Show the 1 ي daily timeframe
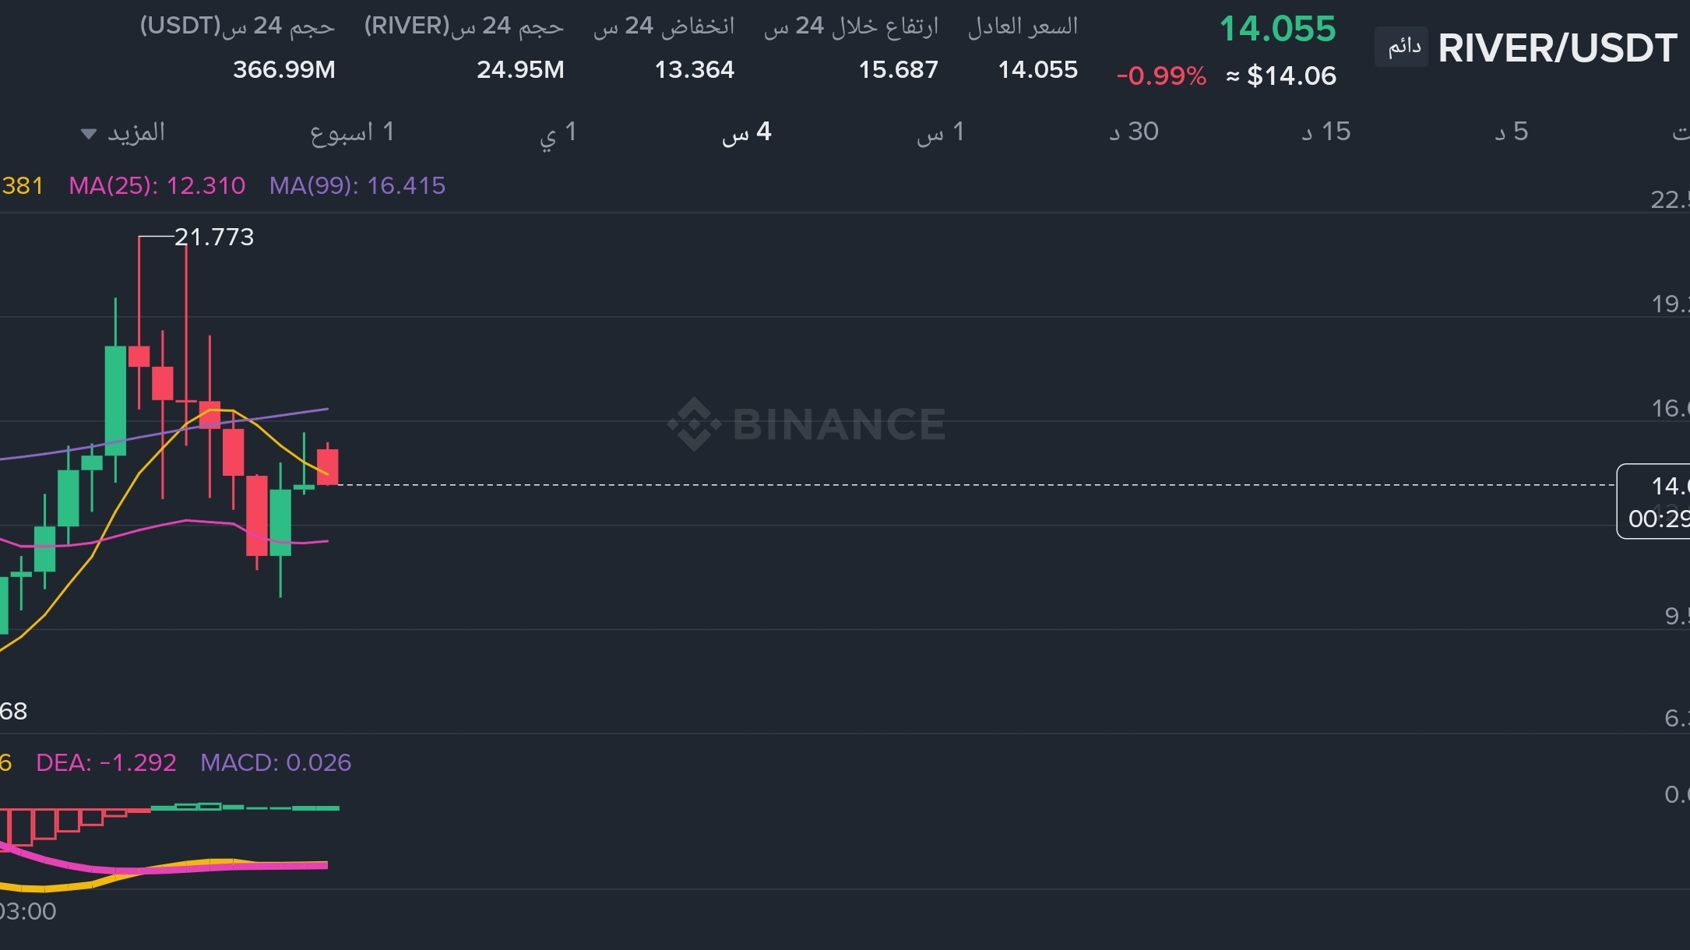This screenshot has width=1690, height=950. coord(558,132)
